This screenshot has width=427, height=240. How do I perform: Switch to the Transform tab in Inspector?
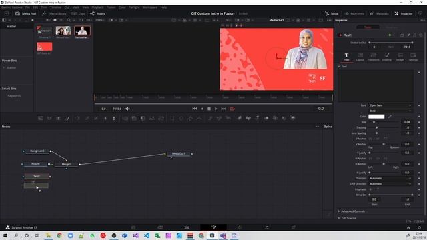pyautogui.click(x=373, y=57)
